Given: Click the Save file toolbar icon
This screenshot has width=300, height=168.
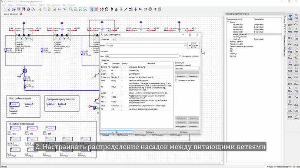Looking at the screenshot, I should (19, 9).
